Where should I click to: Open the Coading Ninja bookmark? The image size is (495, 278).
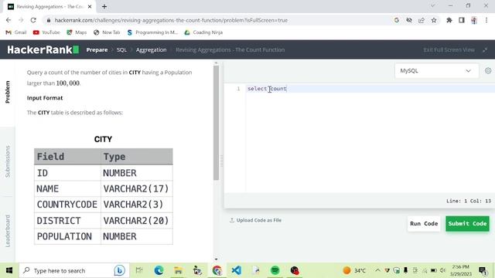pyautogui.click(x=203, y=32)
